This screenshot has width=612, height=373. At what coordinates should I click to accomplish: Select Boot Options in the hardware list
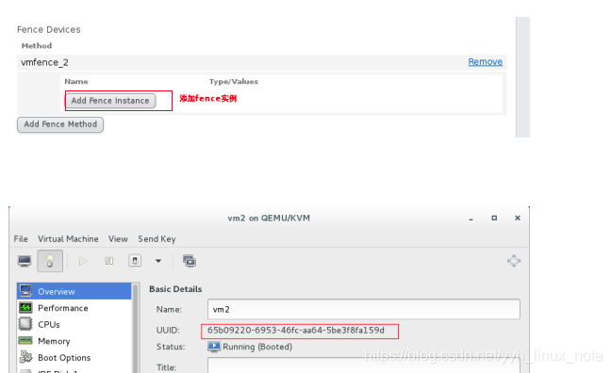74,357
